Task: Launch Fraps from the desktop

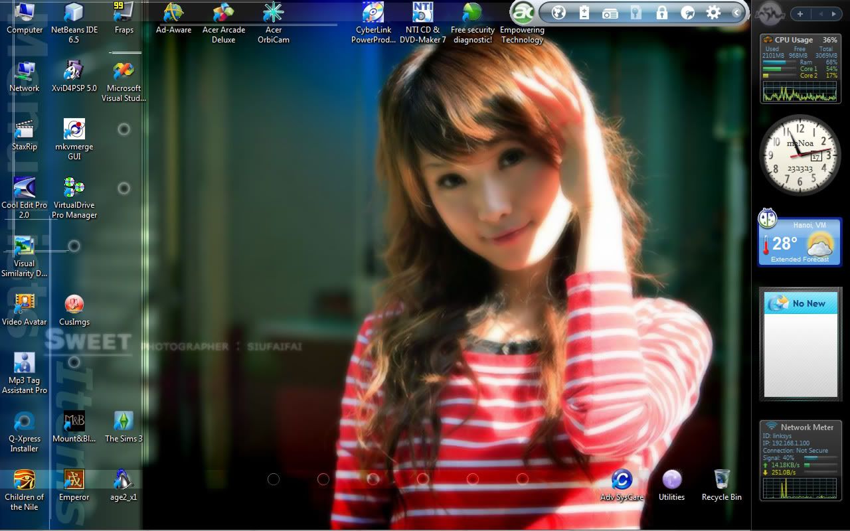Action: pos(124,13)
